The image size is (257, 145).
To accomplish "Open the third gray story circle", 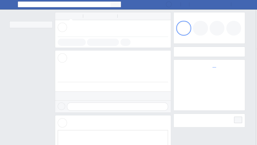I will (217, 28).
